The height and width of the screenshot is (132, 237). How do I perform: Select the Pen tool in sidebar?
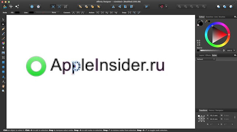(x=3, y=29)
